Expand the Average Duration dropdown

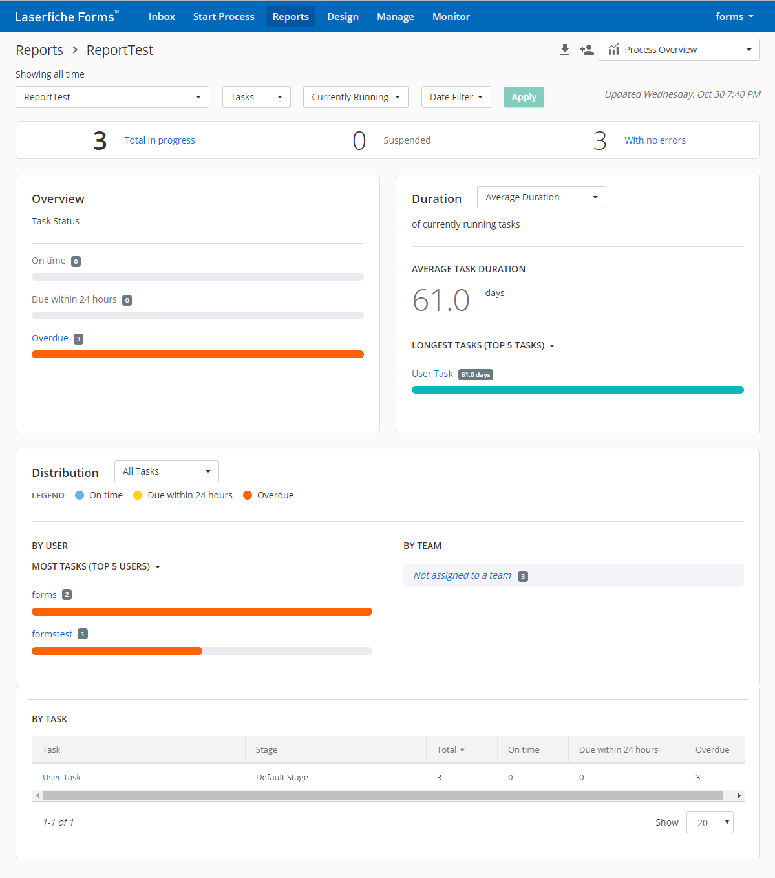click(541, 197)
